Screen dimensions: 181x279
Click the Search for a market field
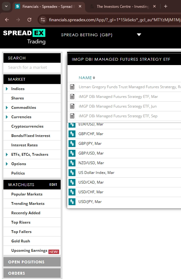coord(32,68)
